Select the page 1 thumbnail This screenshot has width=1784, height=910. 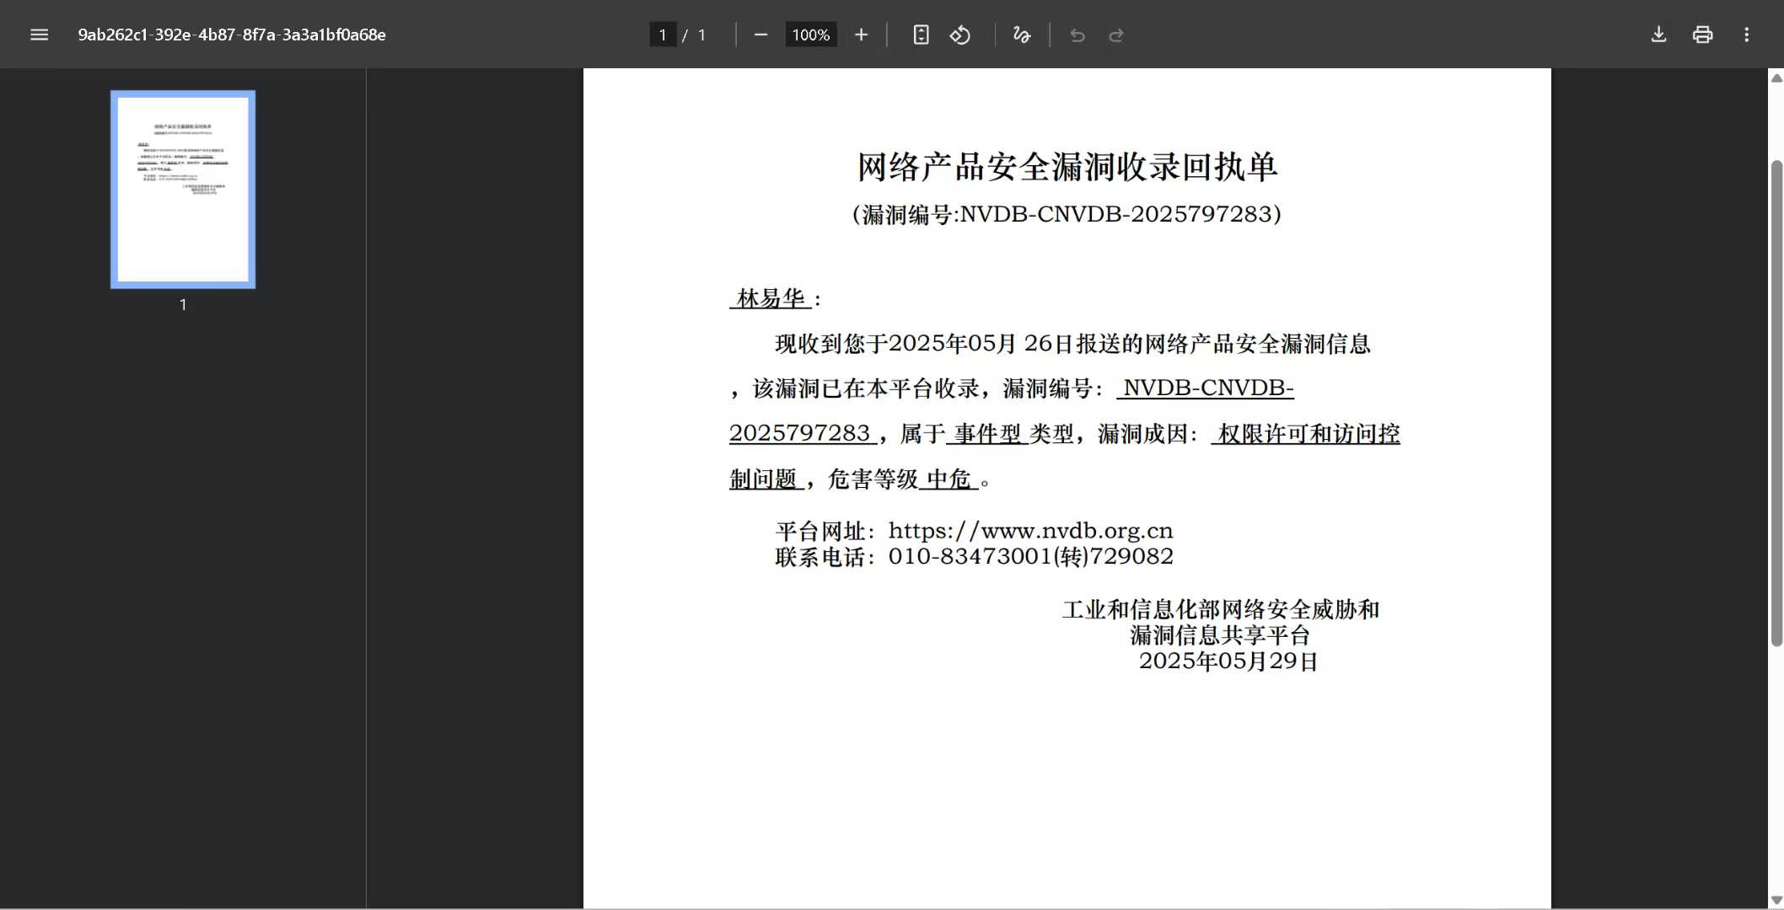[x=183, y=190]
